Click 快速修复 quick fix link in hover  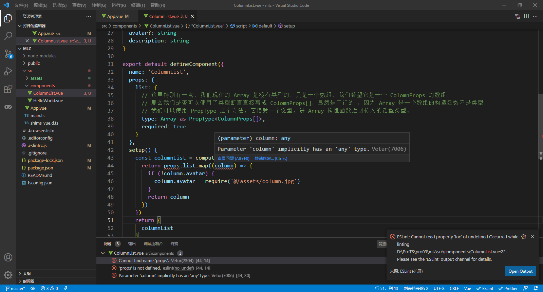[x=271, y=158]
